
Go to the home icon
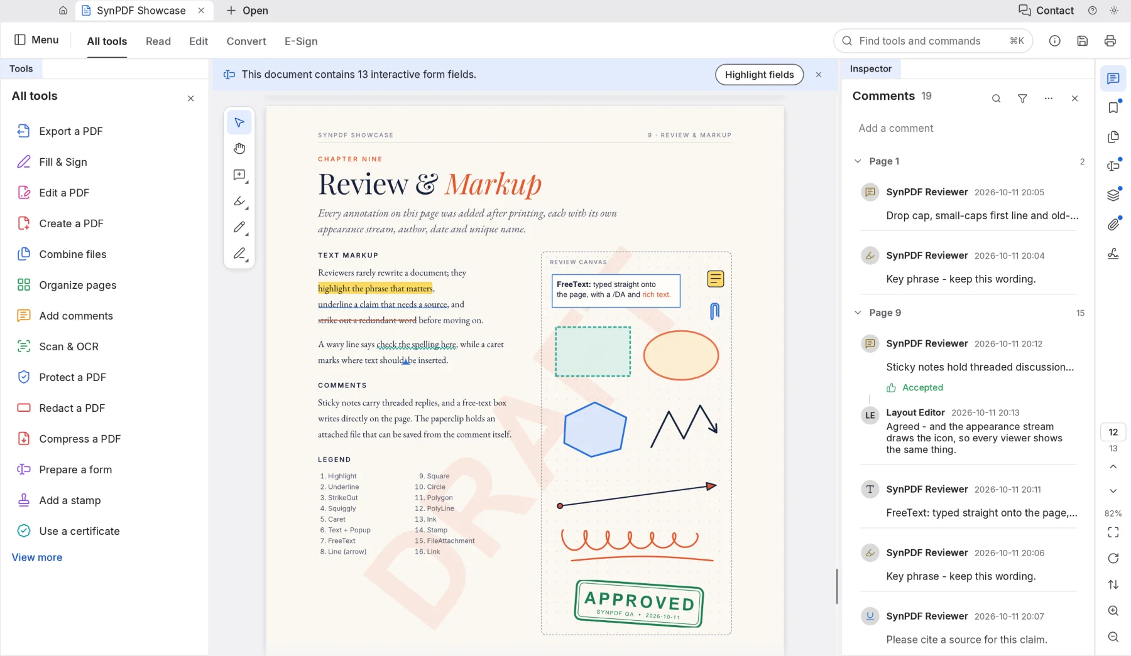coord(63,11)
